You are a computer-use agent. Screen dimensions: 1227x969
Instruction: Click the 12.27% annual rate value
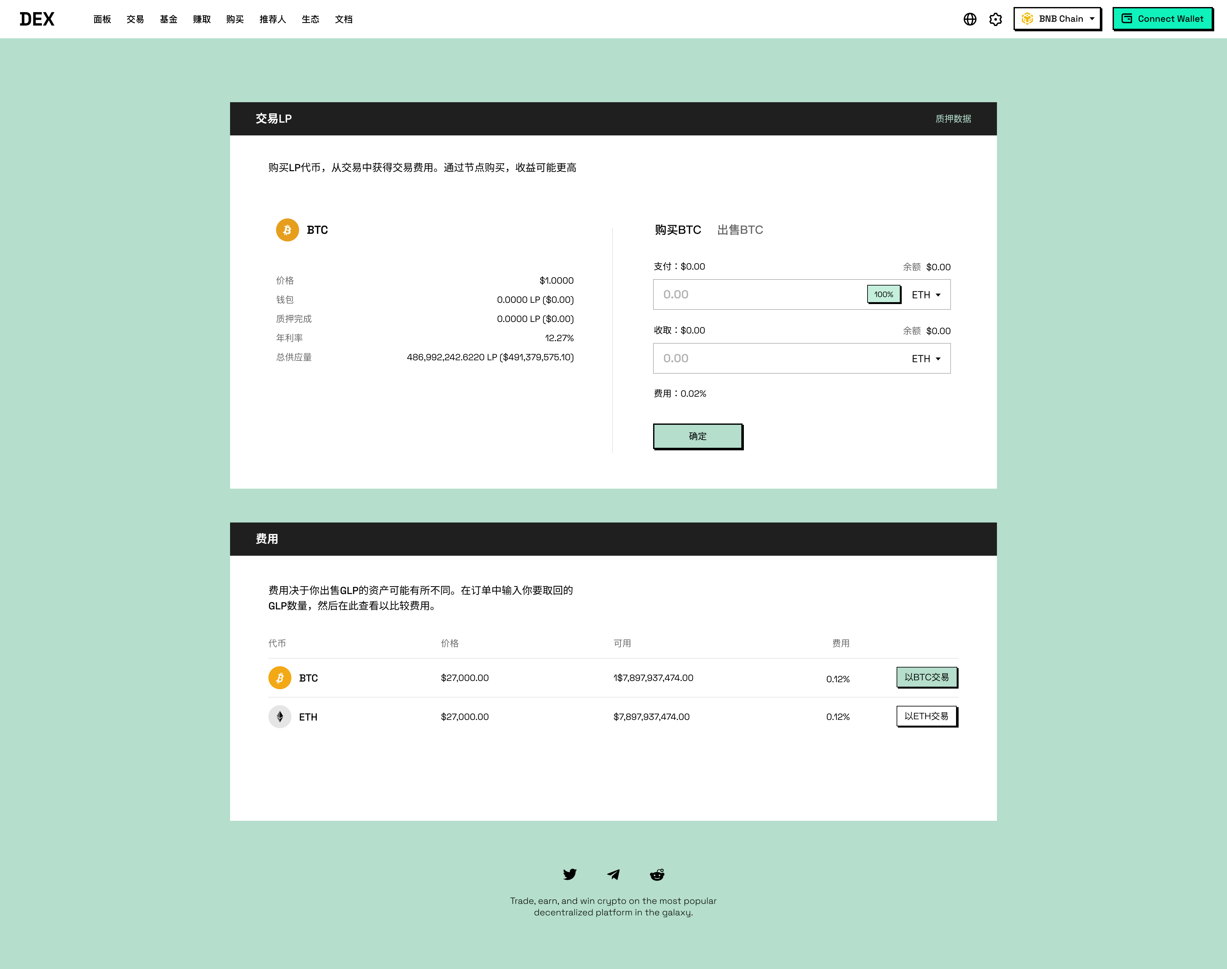559,338
